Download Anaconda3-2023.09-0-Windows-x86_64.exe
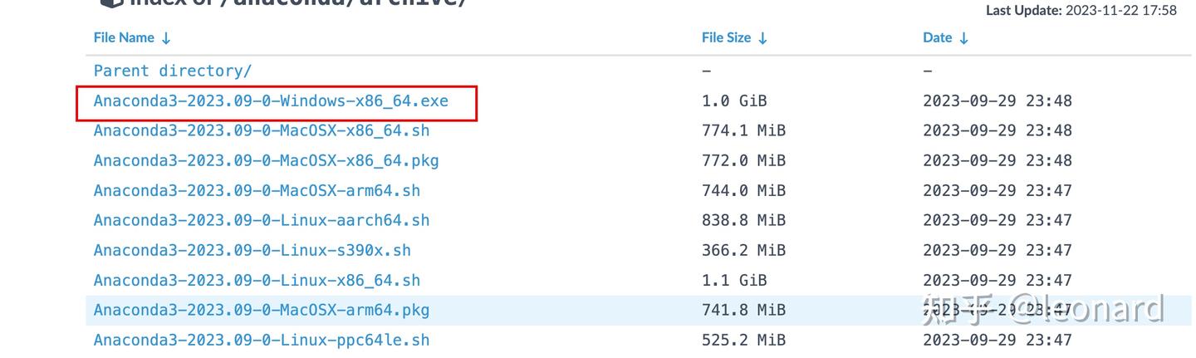 pos(271,101)
